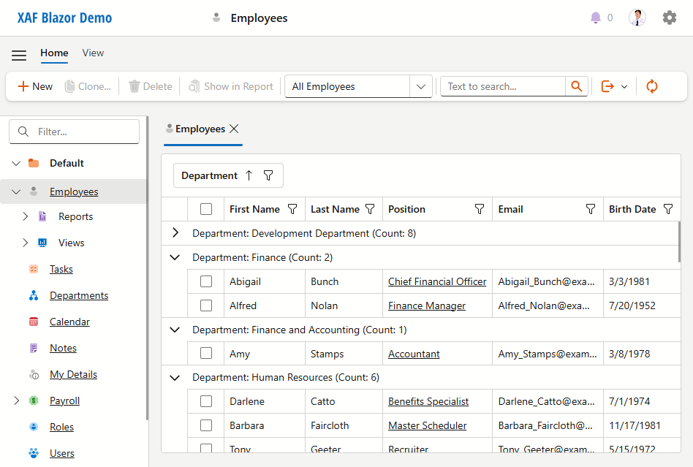Click the XAF Blazor Demo logo

(64, 18)
